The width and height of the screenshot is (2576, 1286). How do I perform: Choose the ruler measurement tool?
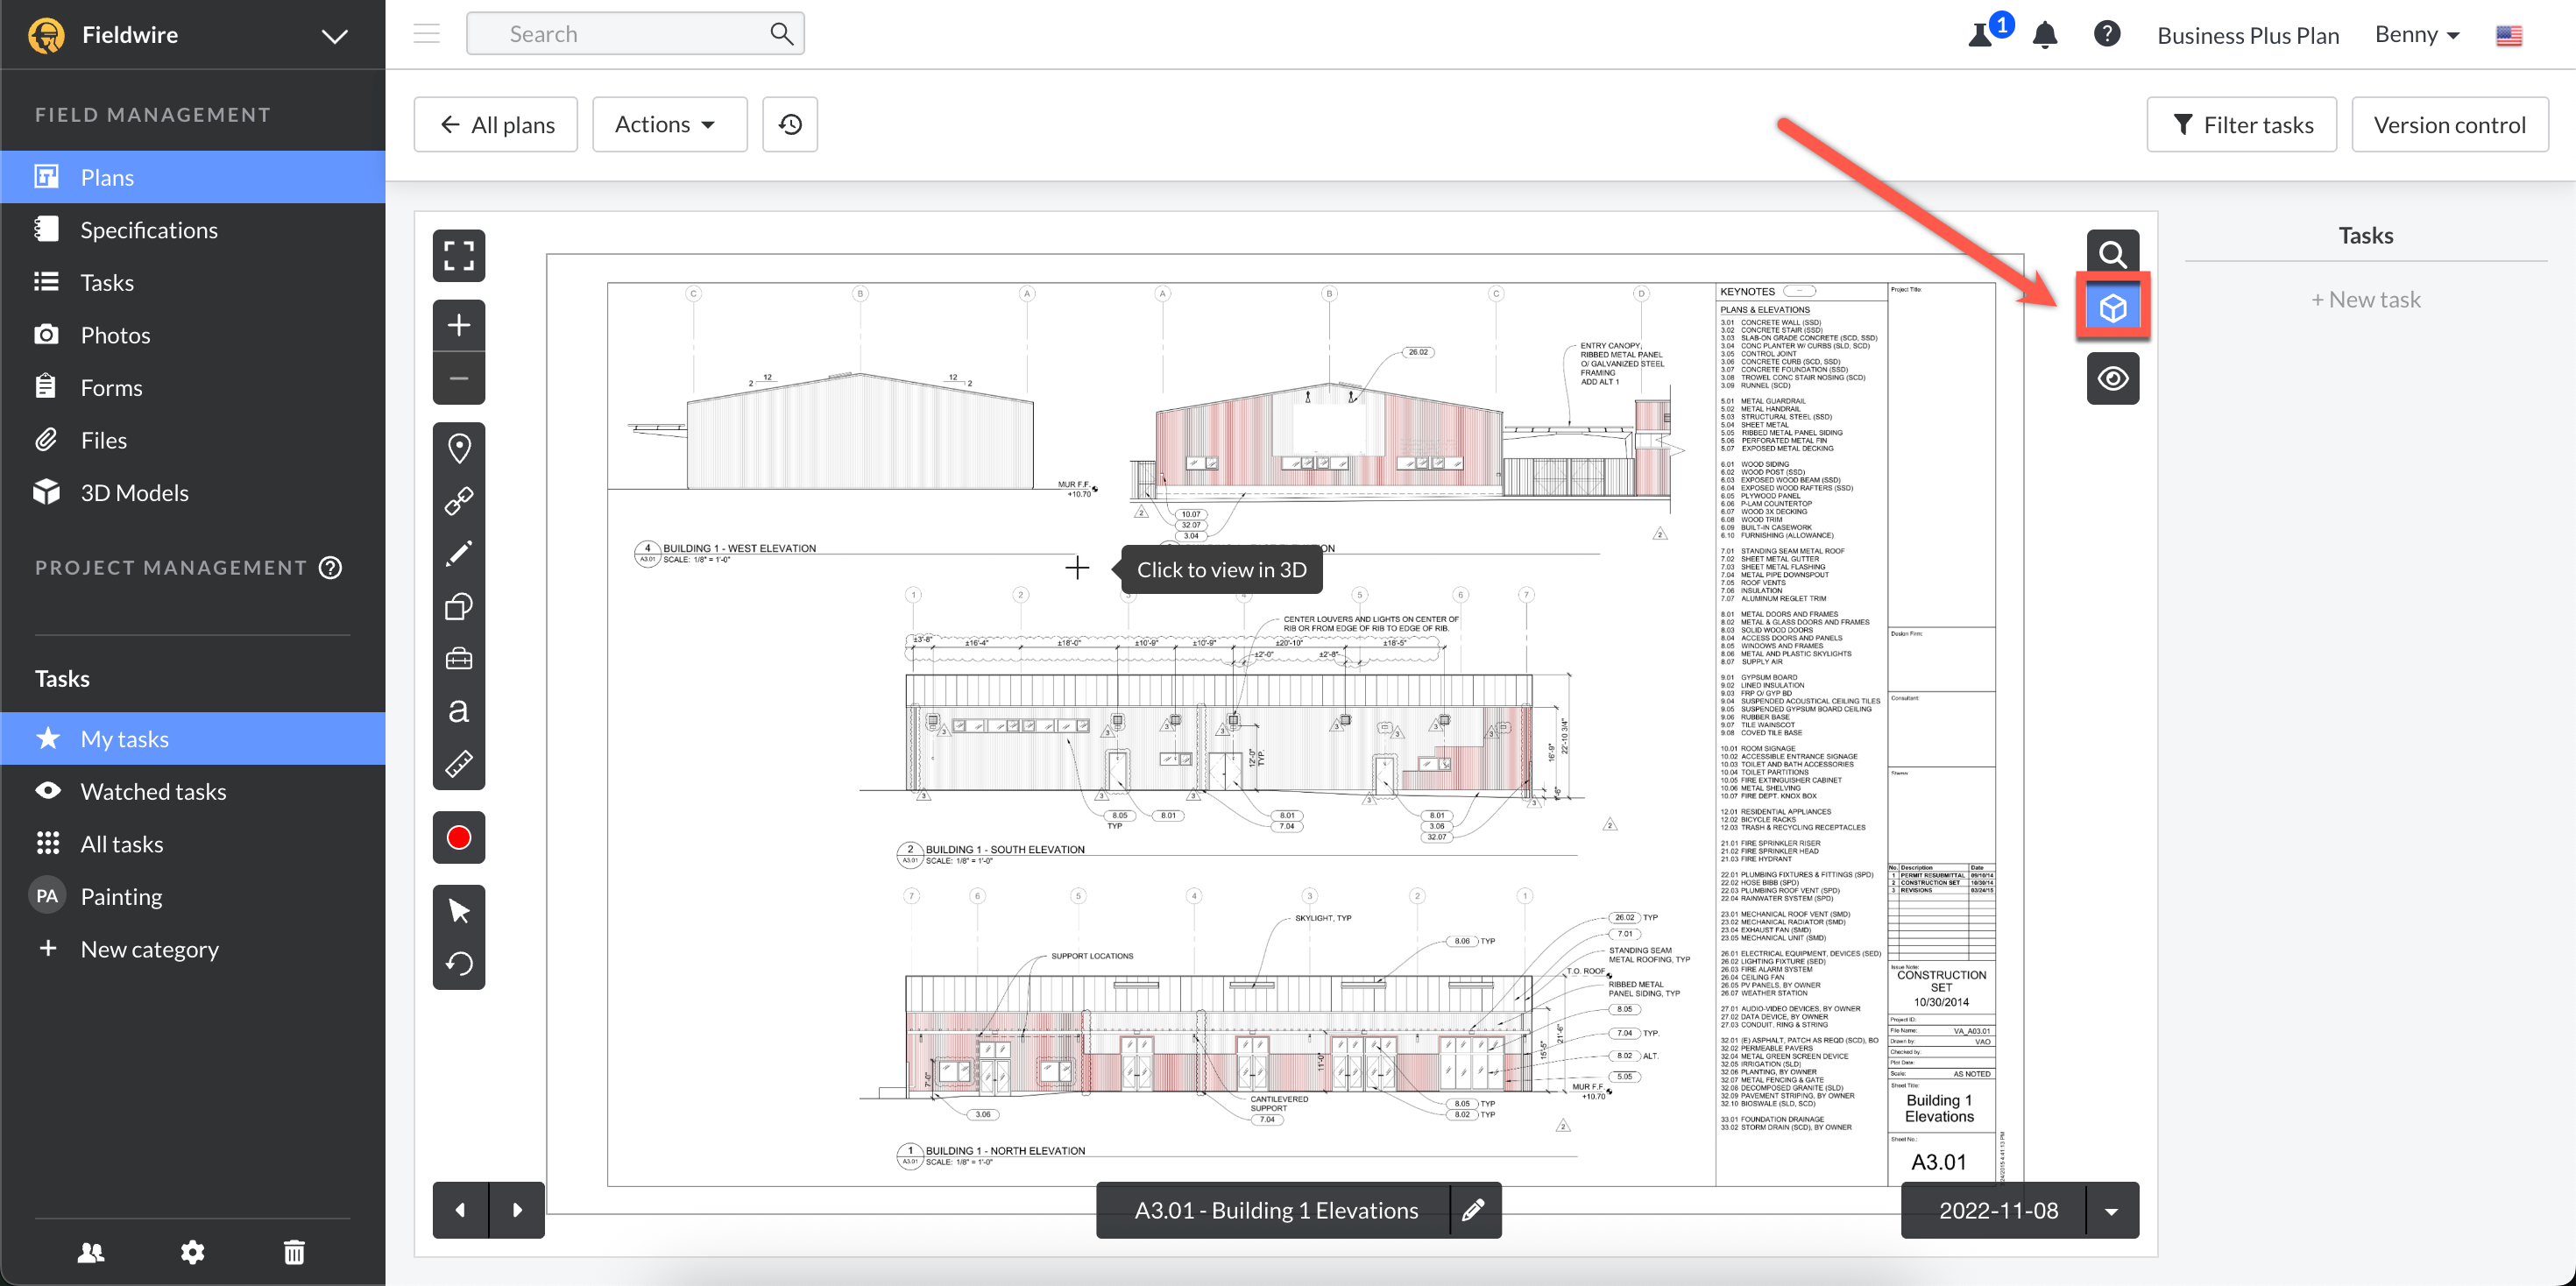click(x=459, y=764)
